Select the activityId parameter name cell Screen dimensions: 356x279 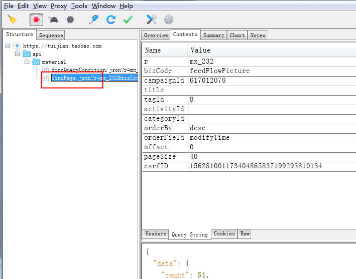[x=165, y=109]
